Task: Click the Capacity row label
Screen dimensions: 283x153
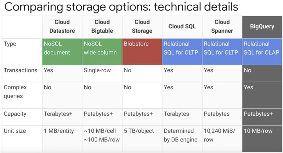Action: tap(15, 114)
